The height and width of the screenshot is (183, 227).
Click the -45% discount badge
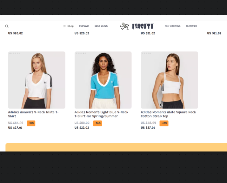[x=164, y=123]
